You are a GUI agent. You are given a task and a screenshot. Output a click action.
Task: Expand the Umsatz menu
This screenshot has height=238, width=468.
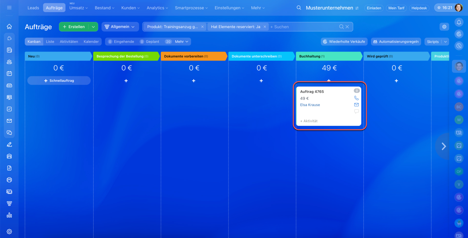tap(79, 8)
